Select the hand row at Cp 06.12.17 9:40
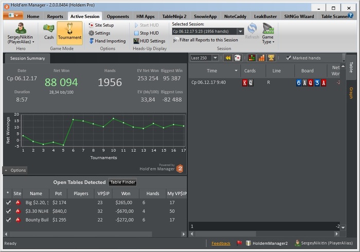360x252 pixels. point(265,83)
